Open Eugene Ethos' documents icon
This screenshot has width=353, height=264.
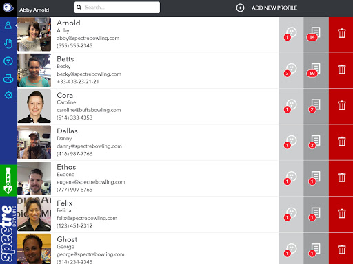click(x=316, y=178)
